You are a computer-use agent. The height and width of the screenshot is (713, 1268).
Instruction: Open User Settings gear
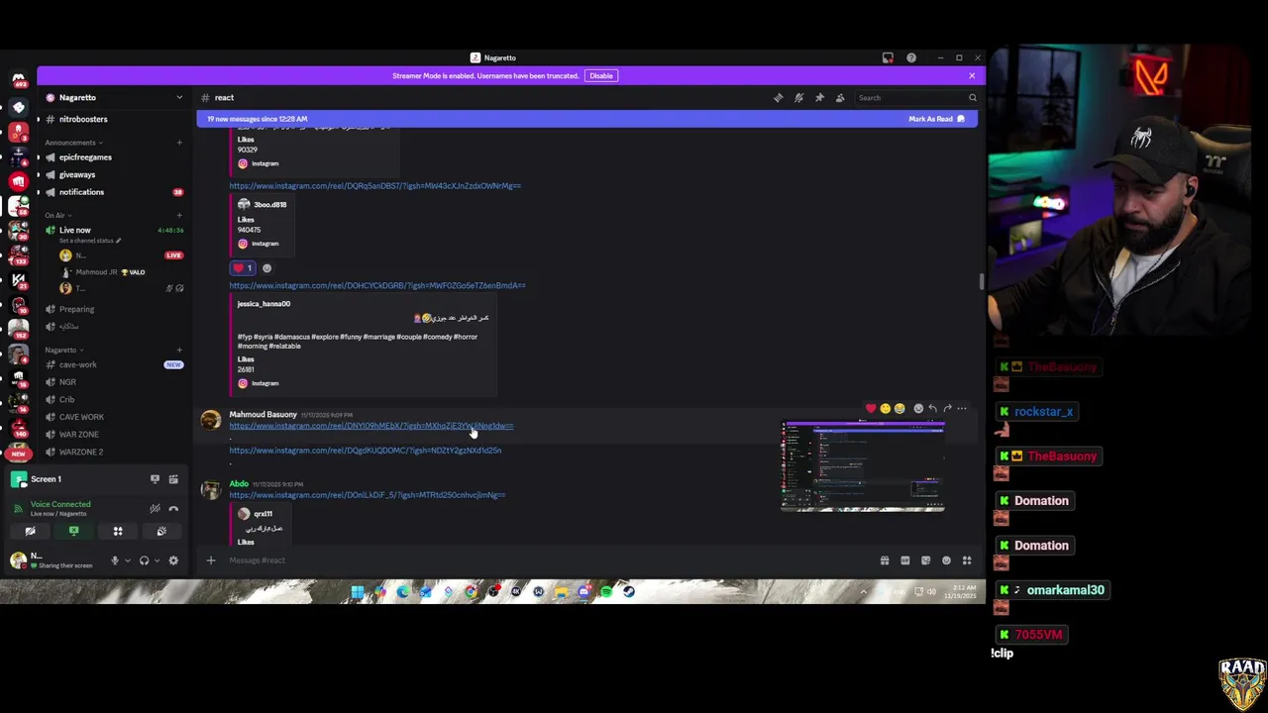173,560
